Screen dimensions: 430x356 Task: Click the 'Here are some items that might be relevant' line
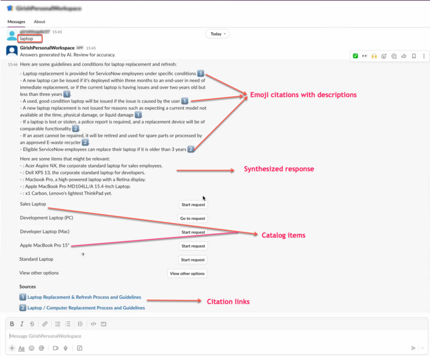(x=65, y=159)
